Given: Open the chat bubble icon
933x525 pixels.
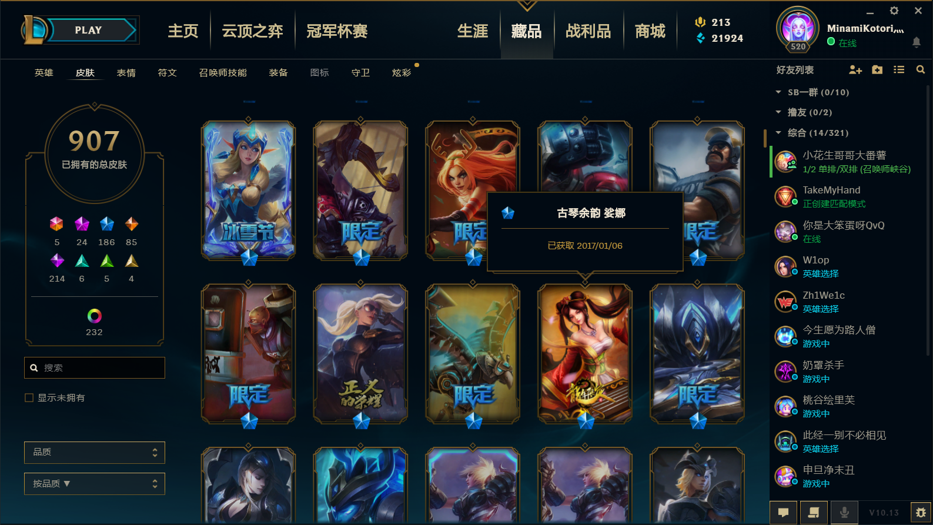Looking at the screenshot, I should pyautogui.click(x=784, y=513).
